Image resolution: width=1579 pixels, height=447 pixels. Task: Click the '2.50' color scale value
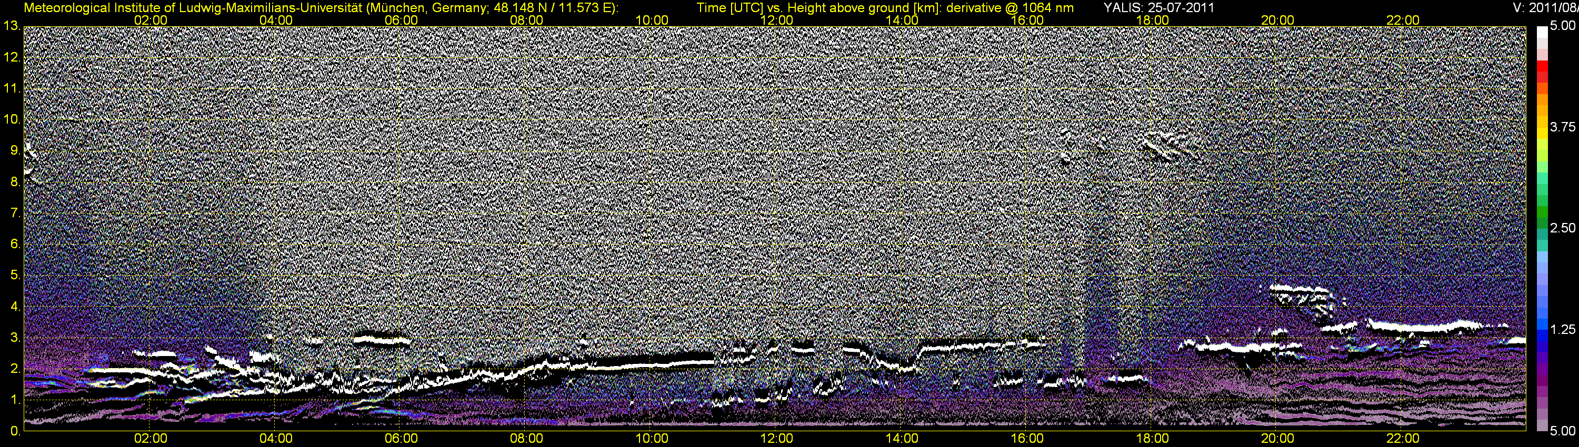pyautogui.click(x=1563, y=228)
